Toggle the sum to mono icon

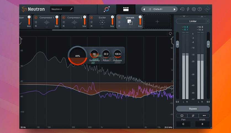click(182, 116)
